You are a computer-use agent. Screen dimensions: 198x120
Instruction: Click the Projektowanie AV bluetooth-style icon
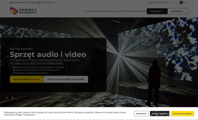14,70
